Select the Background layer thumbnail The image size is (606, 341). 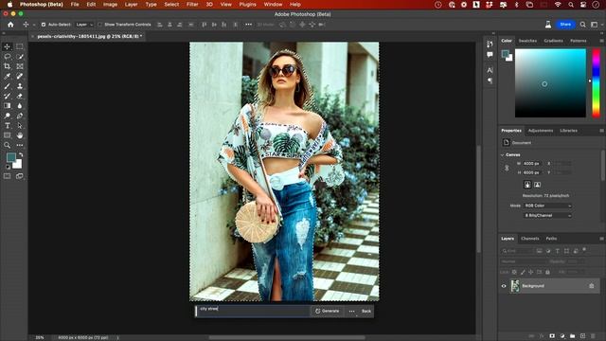click(515, 286)
